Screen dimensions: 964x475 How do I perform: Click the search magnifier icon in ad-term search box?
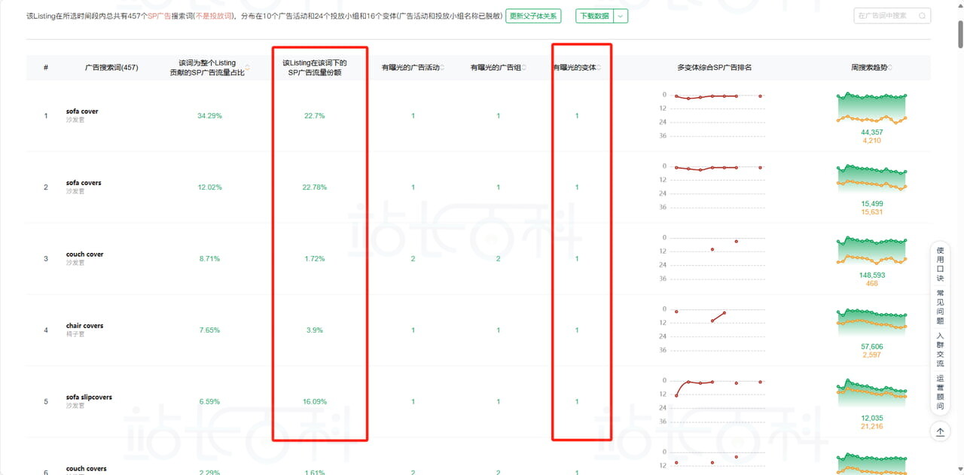coord(922,16)
